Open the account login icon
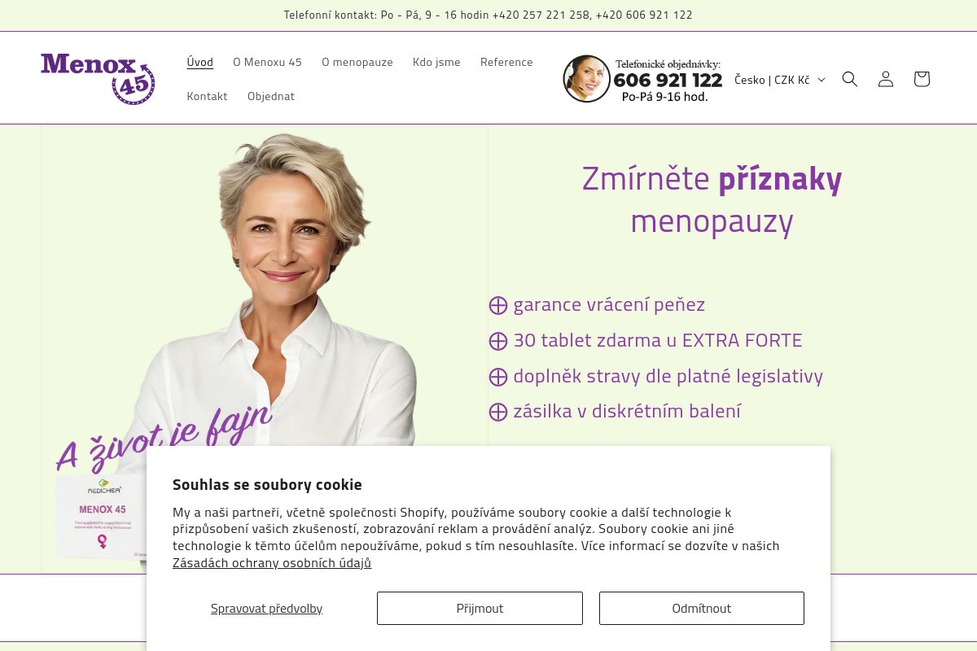This screenshot has width=977, height=651. click(886, 79)
